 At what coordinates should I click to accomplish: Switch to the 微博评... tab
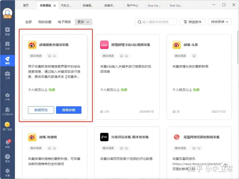(110, 6)
